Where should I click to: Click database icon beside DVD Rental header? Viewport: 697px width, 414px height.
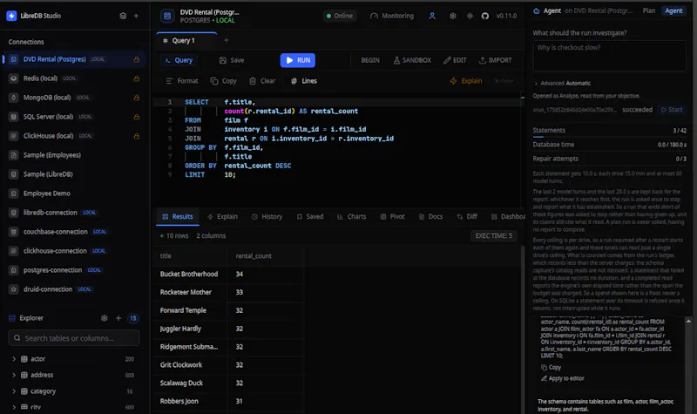[167, 16]
